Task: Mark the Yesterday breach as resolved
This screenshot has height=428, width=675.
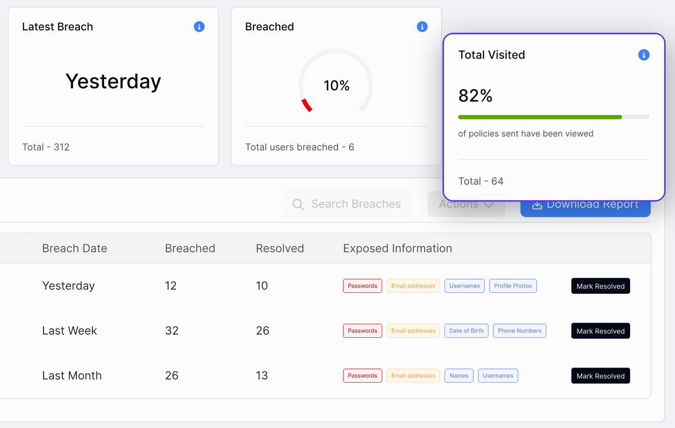Action: pos(600,286)
